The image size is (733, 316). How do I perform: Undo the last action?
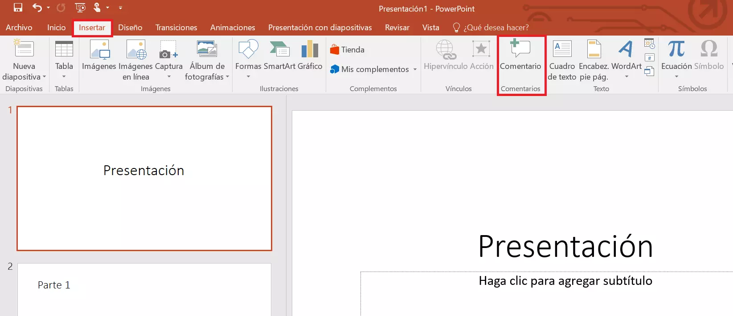pos(37,8)
